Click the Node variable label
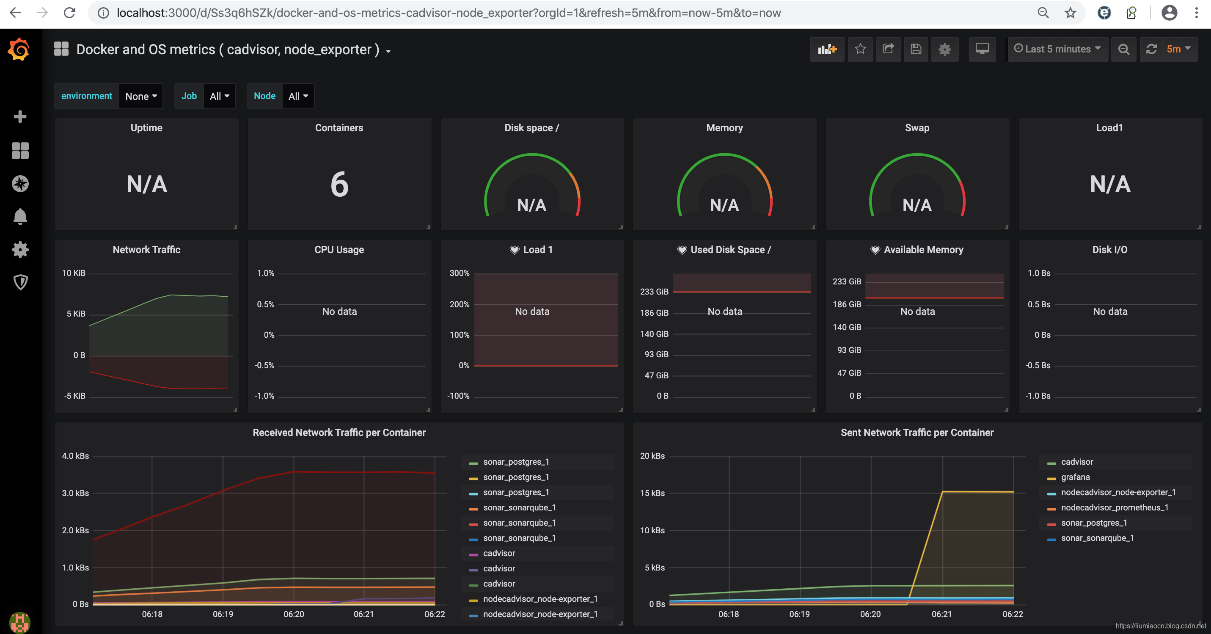This screenshot has width=1211, height=634. (x=264, y=96)
